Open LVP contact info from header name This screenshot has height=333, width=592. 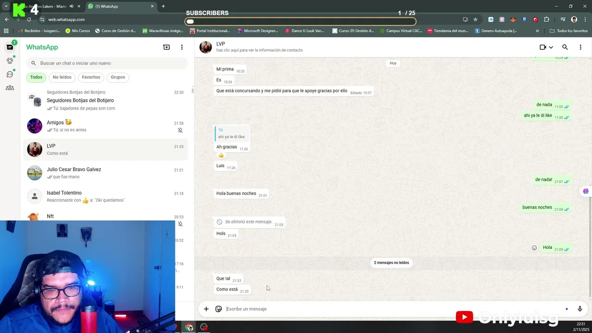point(221,44)
